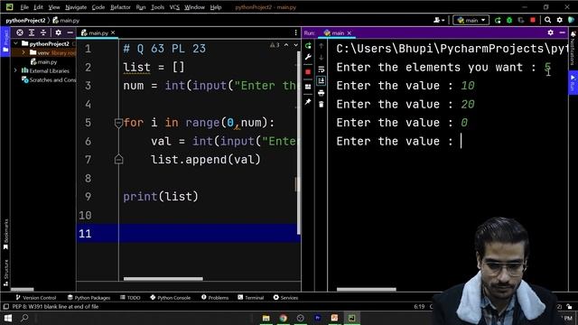Go to previous highlighted error arrow
The height and width of the screenshot is (325, 578).
[286, 45]
